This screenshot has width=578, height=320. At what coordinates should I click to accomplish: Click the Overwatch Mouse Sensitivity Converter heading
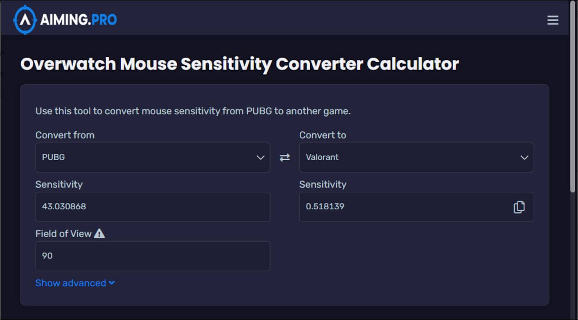click(x=239, y=64)
